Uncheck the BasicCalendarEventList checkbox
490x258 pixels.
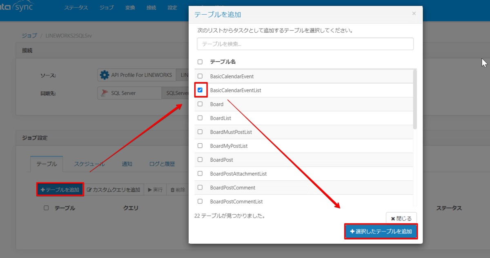point(200,90)
